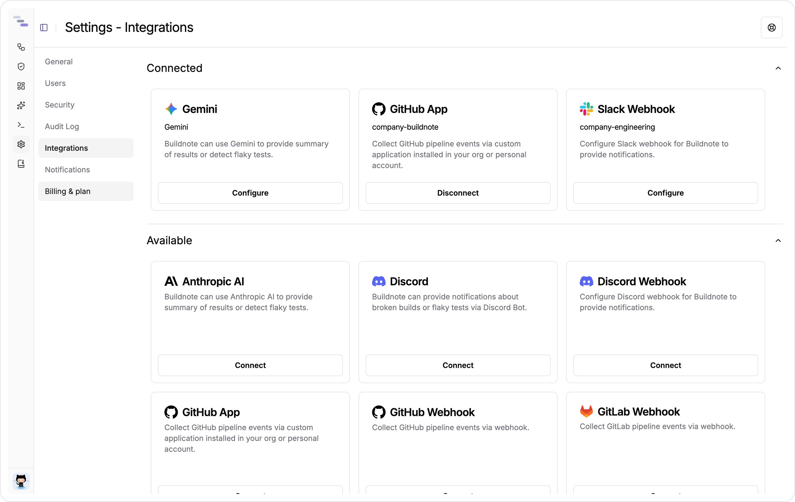This screenshot has height=502, width=795.
Task: Toggle the sidebar panel icon
Action: coord(44,27)
